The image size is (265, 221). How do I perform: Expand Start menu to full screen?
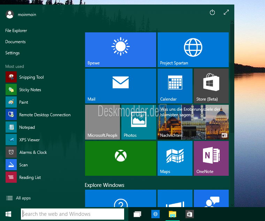pyautogui.click(x=226, y=12)
